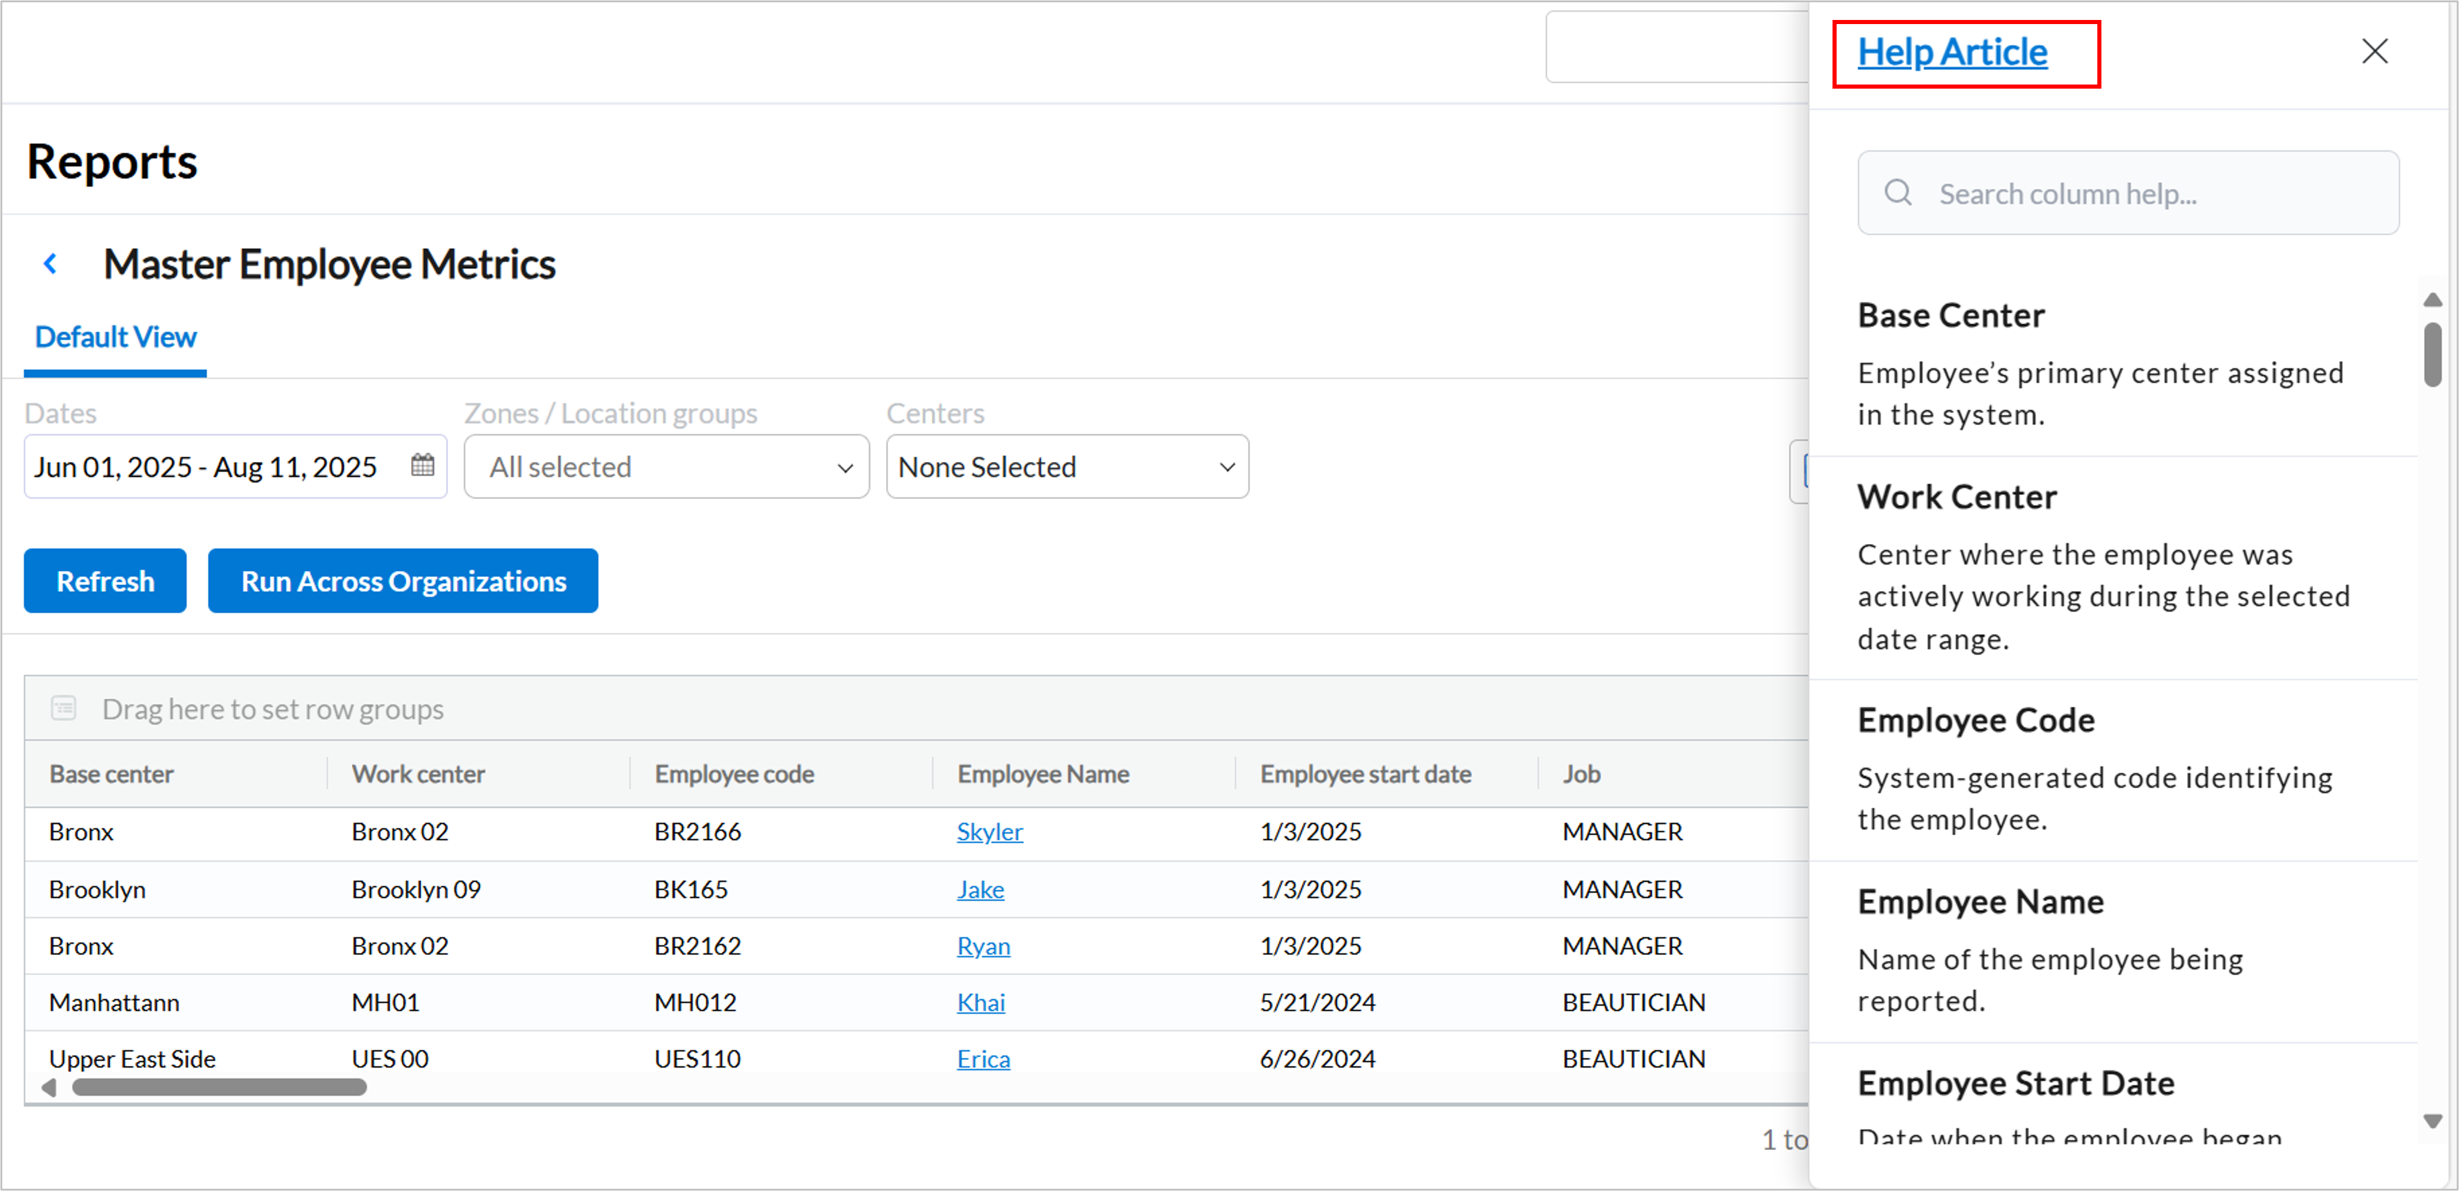The height and width of the screenshot is (1191, 2459).
Task: Click the table horizontal scrollbar thumb
Action: coord(220,1087)
